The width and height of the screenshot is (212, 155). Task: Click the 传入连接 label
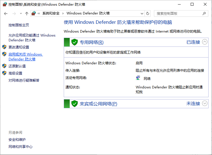73,71
